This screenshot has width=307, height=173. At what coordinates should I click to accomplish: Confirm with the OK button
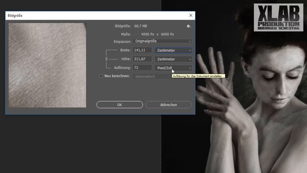click(x=119, y=105)
